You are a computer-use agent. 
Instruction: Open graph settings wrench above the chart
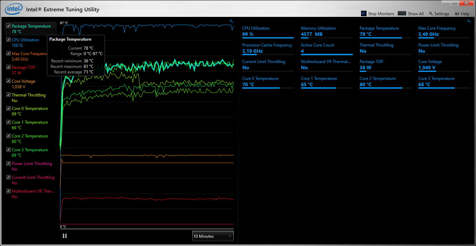pyautogui.click(x=232, y=21)
